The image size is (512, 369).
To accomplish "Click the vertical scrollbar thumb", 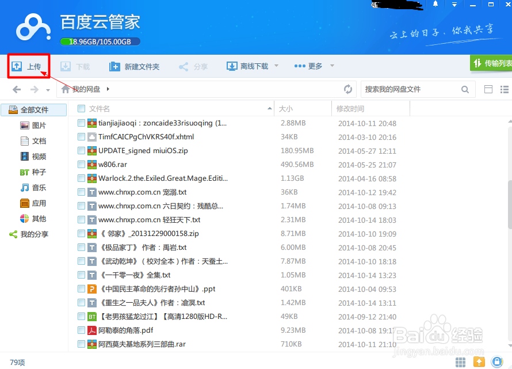I will (x=510, y=204).
